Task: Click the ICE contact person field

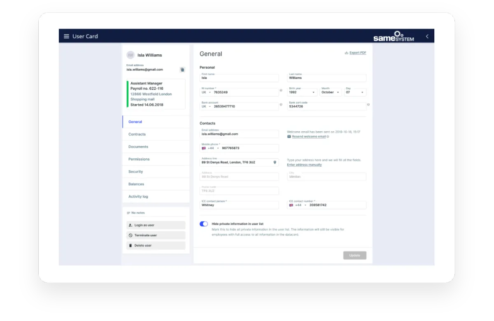Action: (x=239, y=205)
